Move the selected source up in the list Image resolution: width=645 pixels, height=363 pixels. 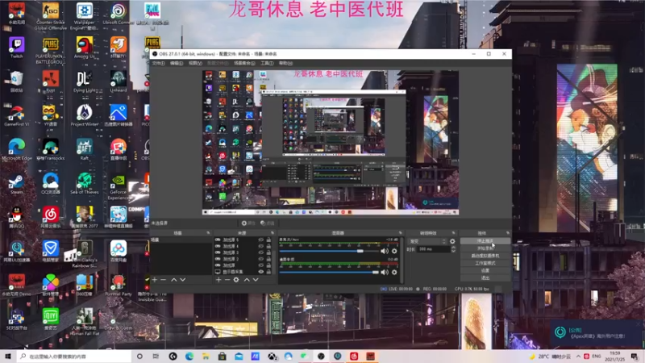pyautogui.click(x=247, y=280)
